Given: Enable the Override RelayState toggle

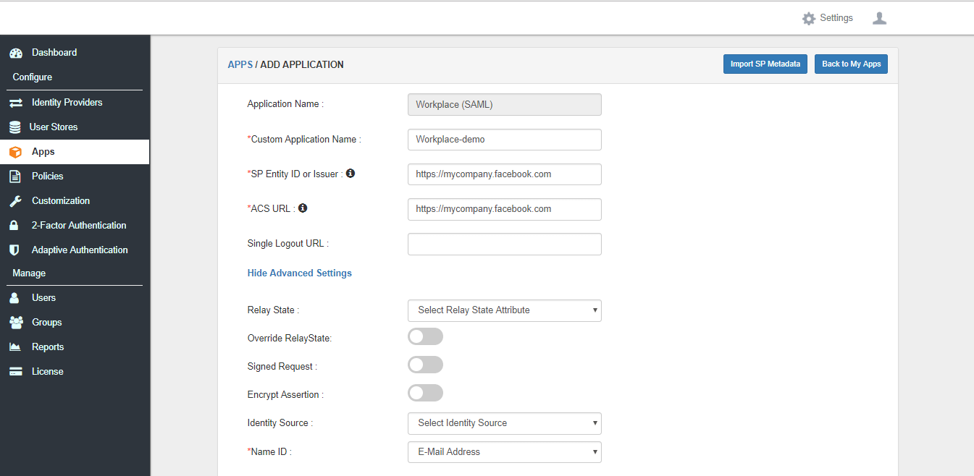Looking at the screenshot, I should (425, 336).
